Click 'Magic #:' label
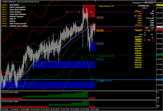Screen dimensions: 163x111 139,11
